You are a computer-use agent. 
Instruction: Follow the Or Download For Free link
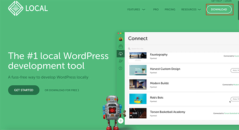(x=62, y=90)
